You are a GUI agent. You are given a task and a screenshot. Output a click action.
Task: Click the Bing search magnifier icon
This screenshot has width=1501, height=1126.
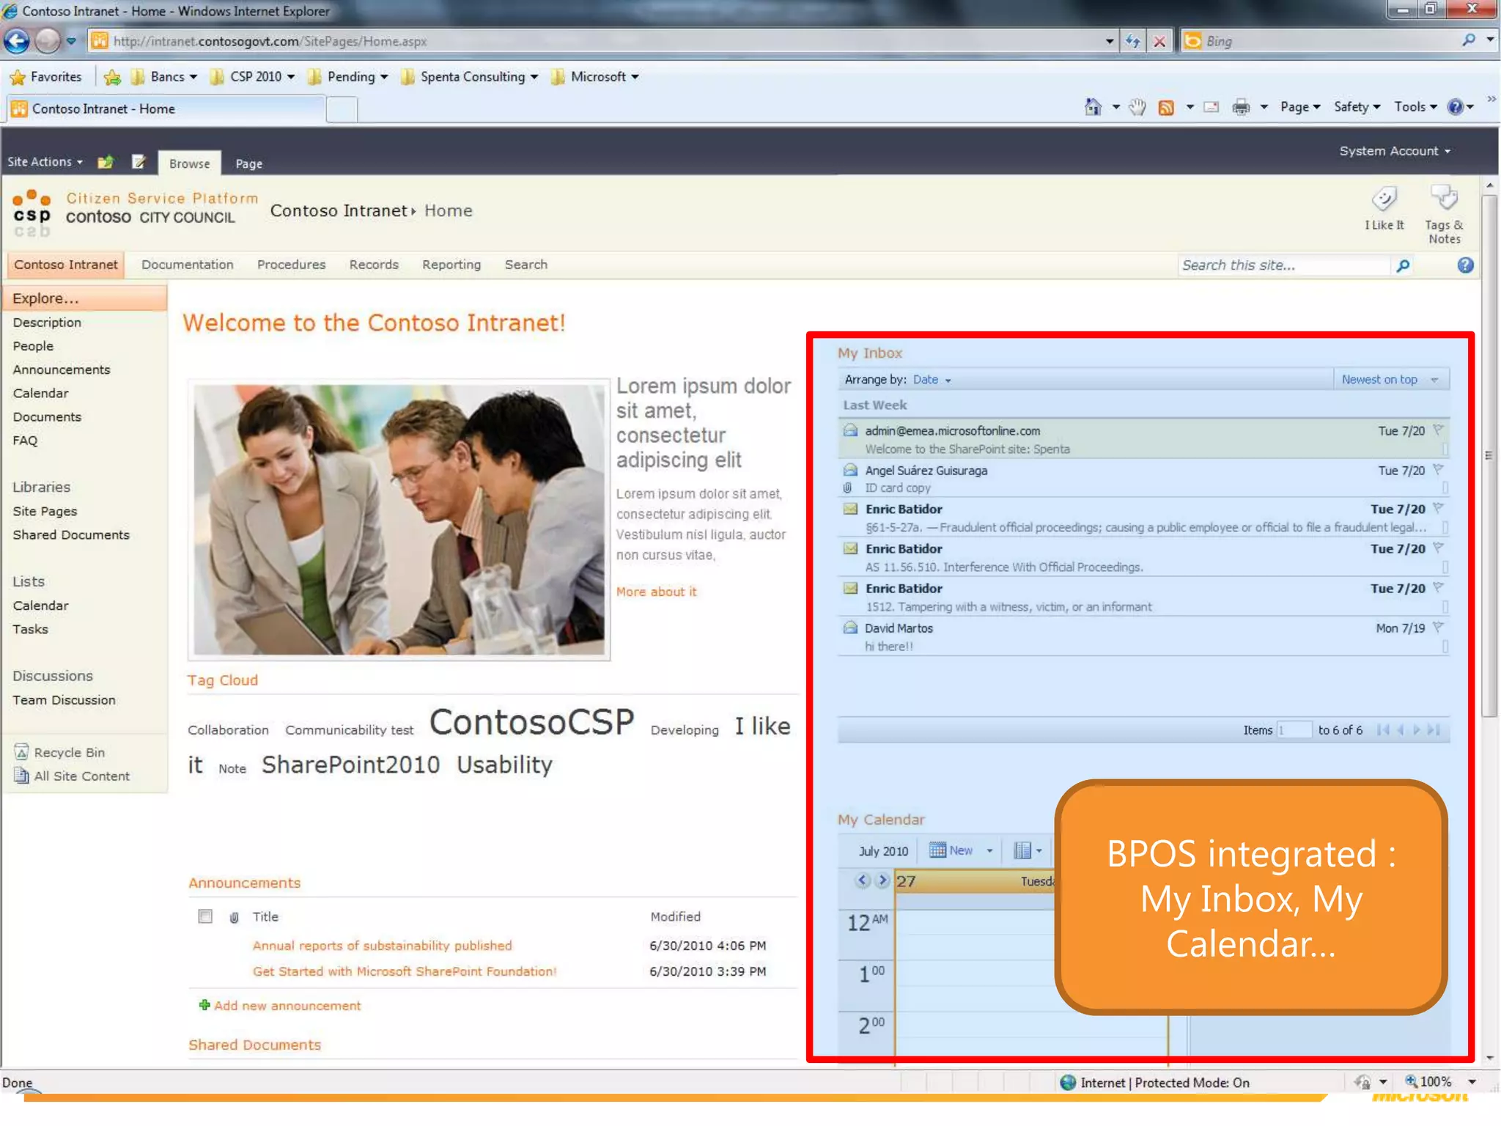pyautogui.click(x=1468, y=40)
